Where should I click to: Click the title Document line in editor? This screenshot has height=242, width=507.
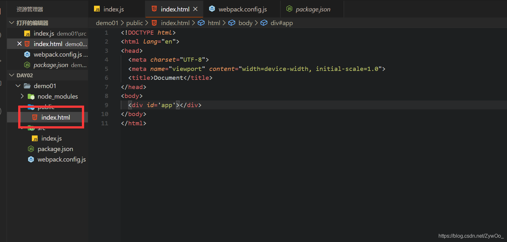tap(170, 78)
